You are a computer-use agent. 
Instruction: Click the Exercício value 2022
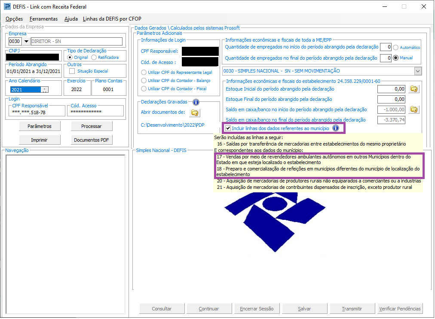coord(77,89)
